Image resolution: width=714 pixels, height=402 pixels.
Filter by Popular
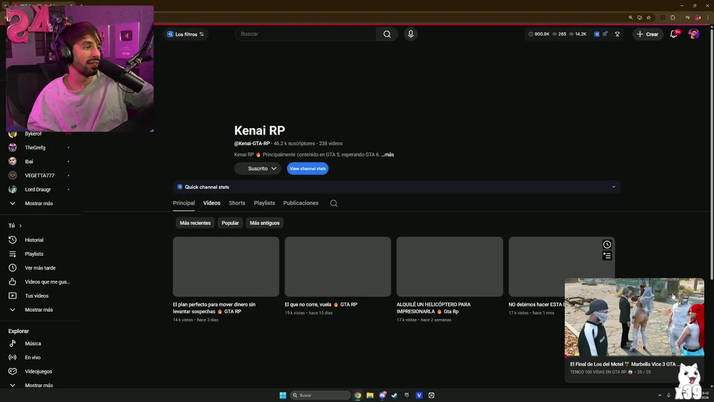click(x=230, y=223)
